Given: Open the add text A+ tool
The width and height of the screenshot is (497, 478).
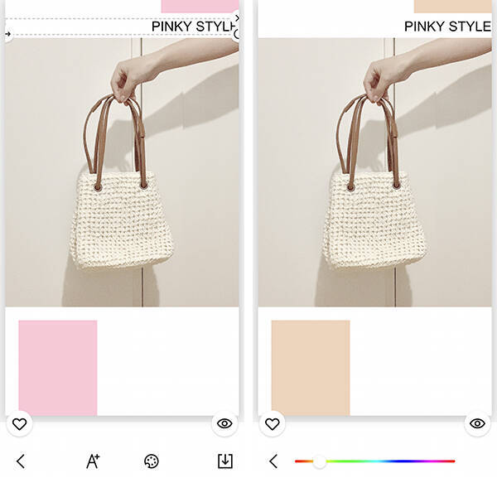Looking at the screenshot, I should pyautogui.click(x=93, y=461).
